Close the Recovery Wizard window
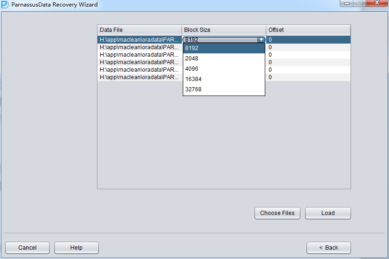 tap(377, 3)
